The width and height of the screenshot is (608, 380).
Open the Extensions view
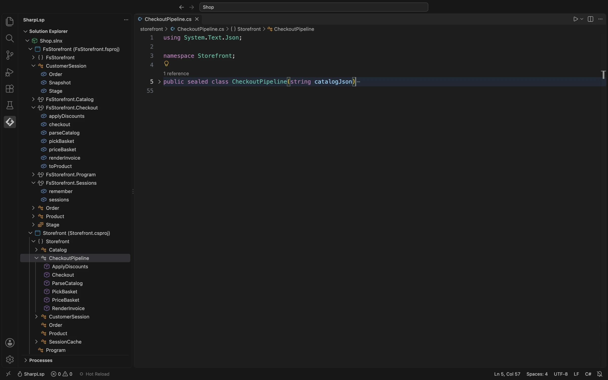coord(10,89)
